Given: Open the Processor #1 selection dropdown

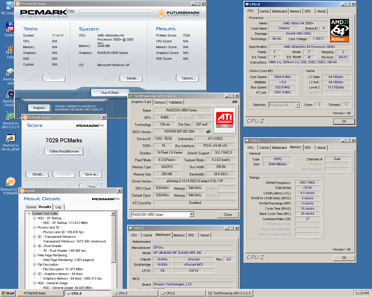Looking at the screenshot, I should (297, 105).
